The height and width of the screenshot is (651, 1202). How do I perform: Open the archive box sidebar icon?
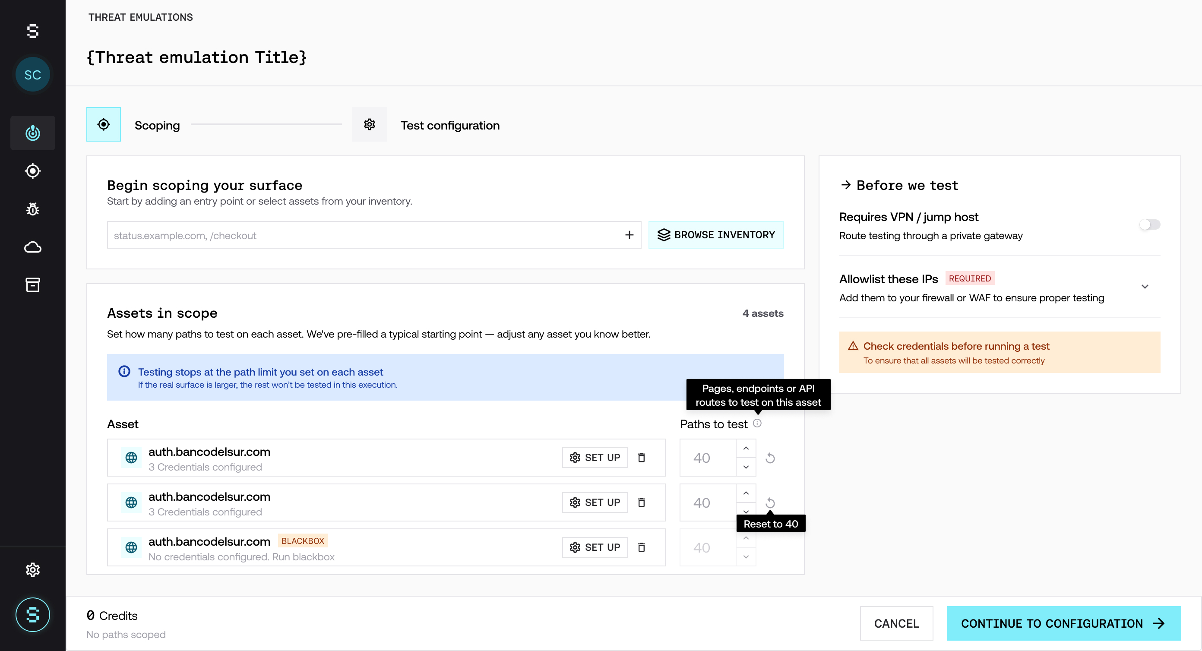click(33, 284)
